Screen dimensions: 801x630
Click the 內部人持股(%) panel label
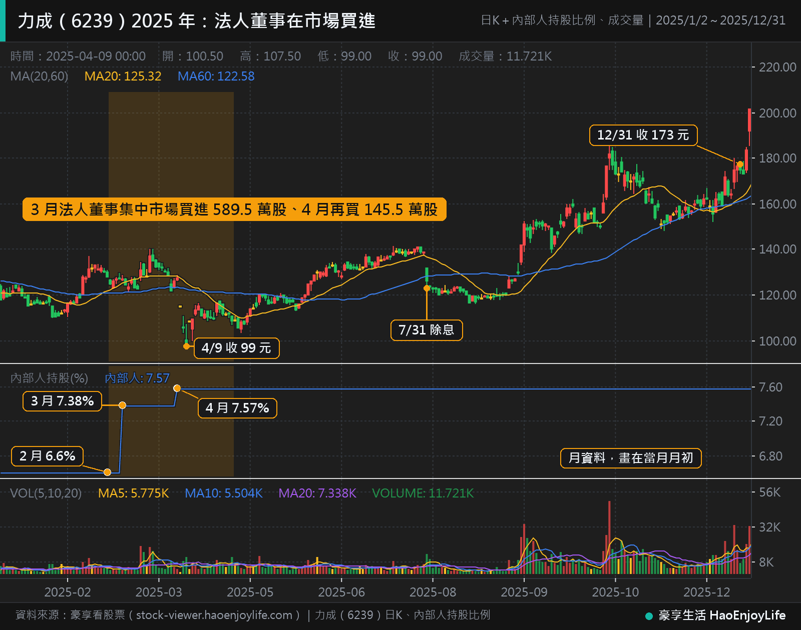[49, 378]
